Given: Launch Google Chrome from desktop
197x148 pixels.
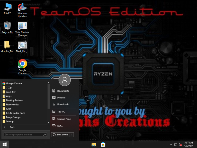Looking at the screenshot, I should 22,67.
